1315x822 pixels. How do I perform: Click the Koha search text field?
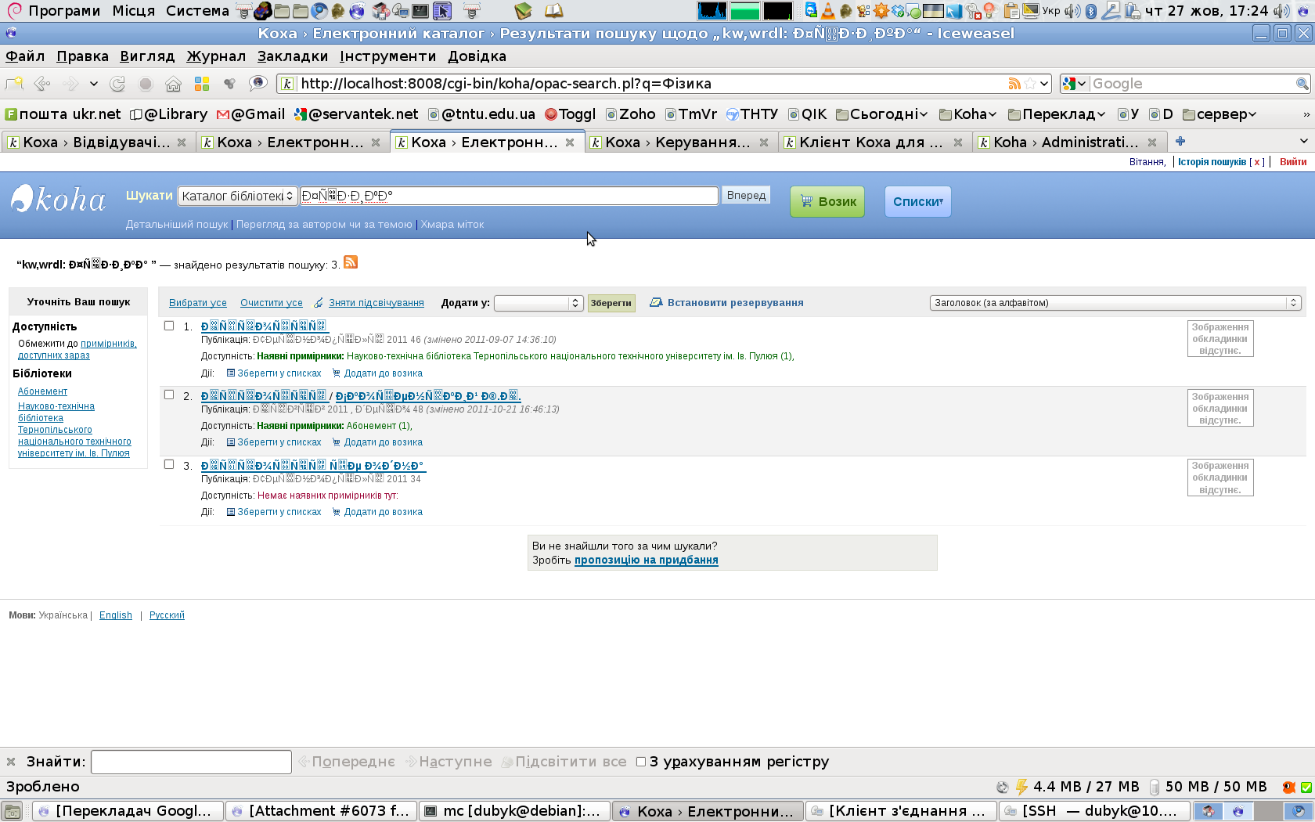[509, 196]
